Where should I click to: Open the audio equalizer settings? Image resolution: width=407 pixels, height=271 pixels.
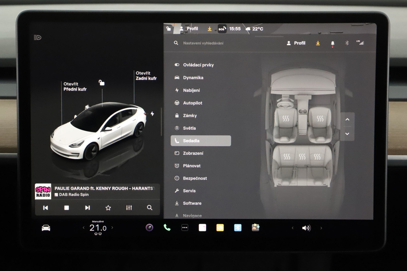(129, 208)
